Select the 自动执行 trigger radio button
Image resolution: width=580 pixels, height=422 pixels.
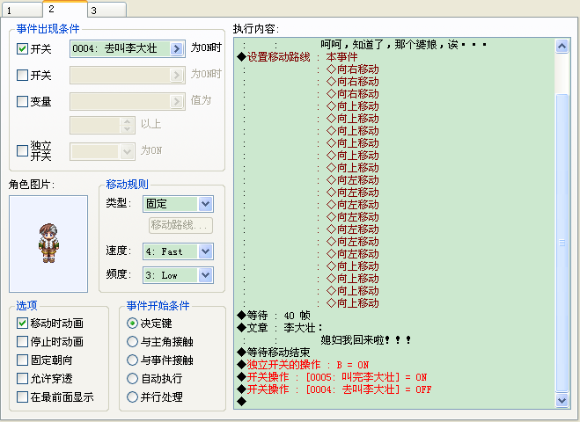pos(132,378)
